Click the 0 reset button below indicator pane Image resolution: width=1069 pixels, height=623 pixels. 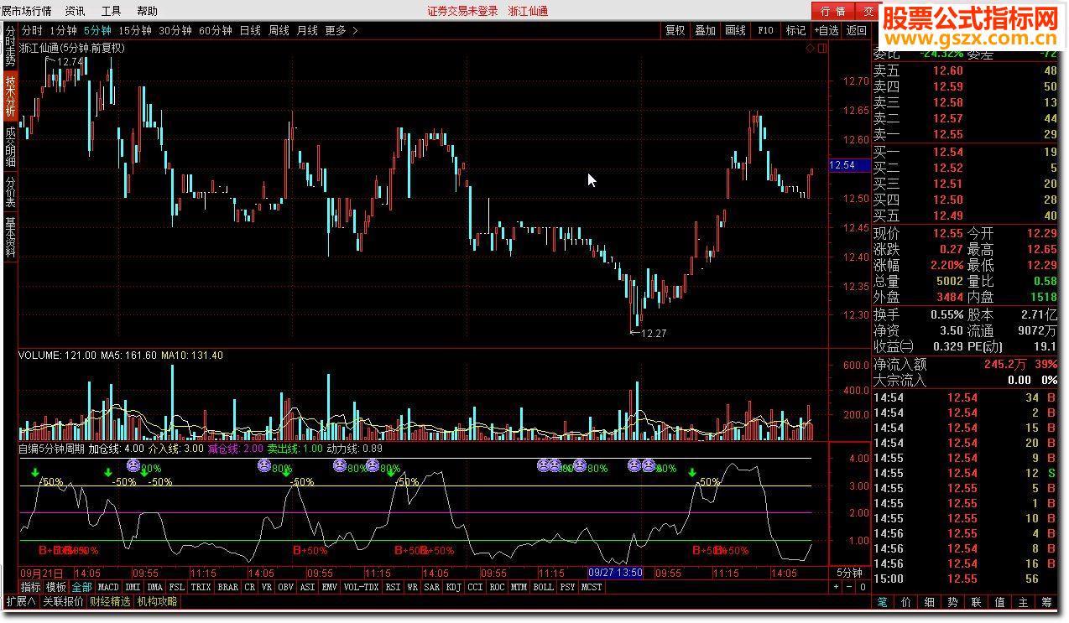[x=863, y=587]
